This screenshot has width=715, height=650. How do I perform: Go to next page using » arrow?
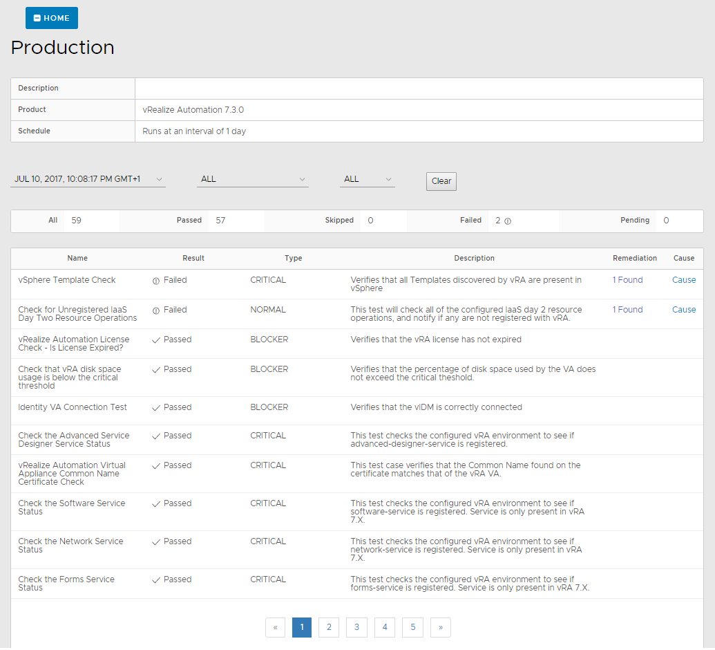pyautogui.click(x=440, y=627)
